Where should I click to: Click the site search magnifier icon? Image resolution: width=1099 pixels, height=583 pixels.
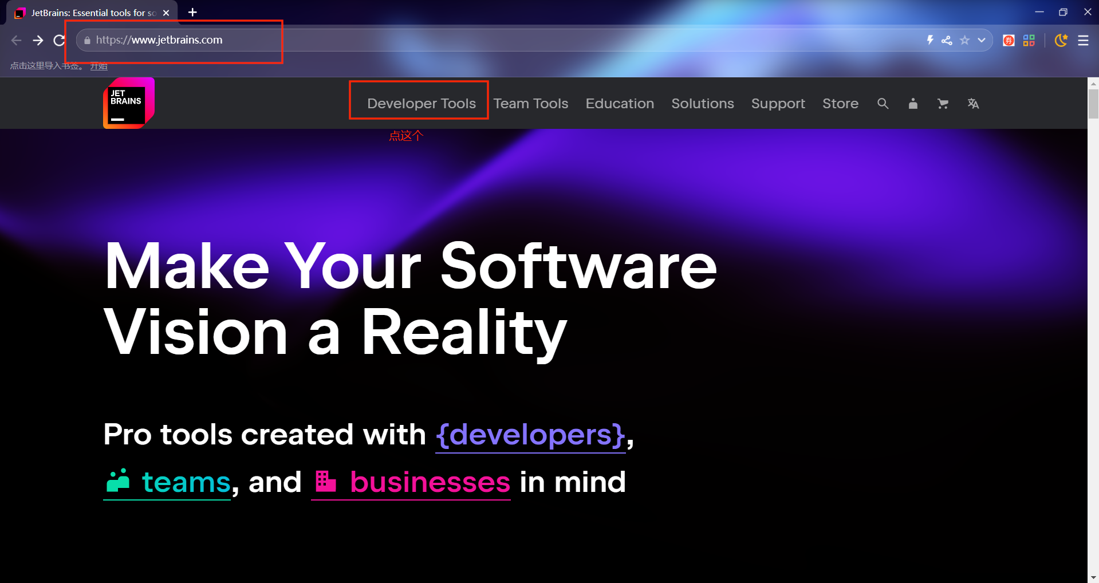[883, 104]
